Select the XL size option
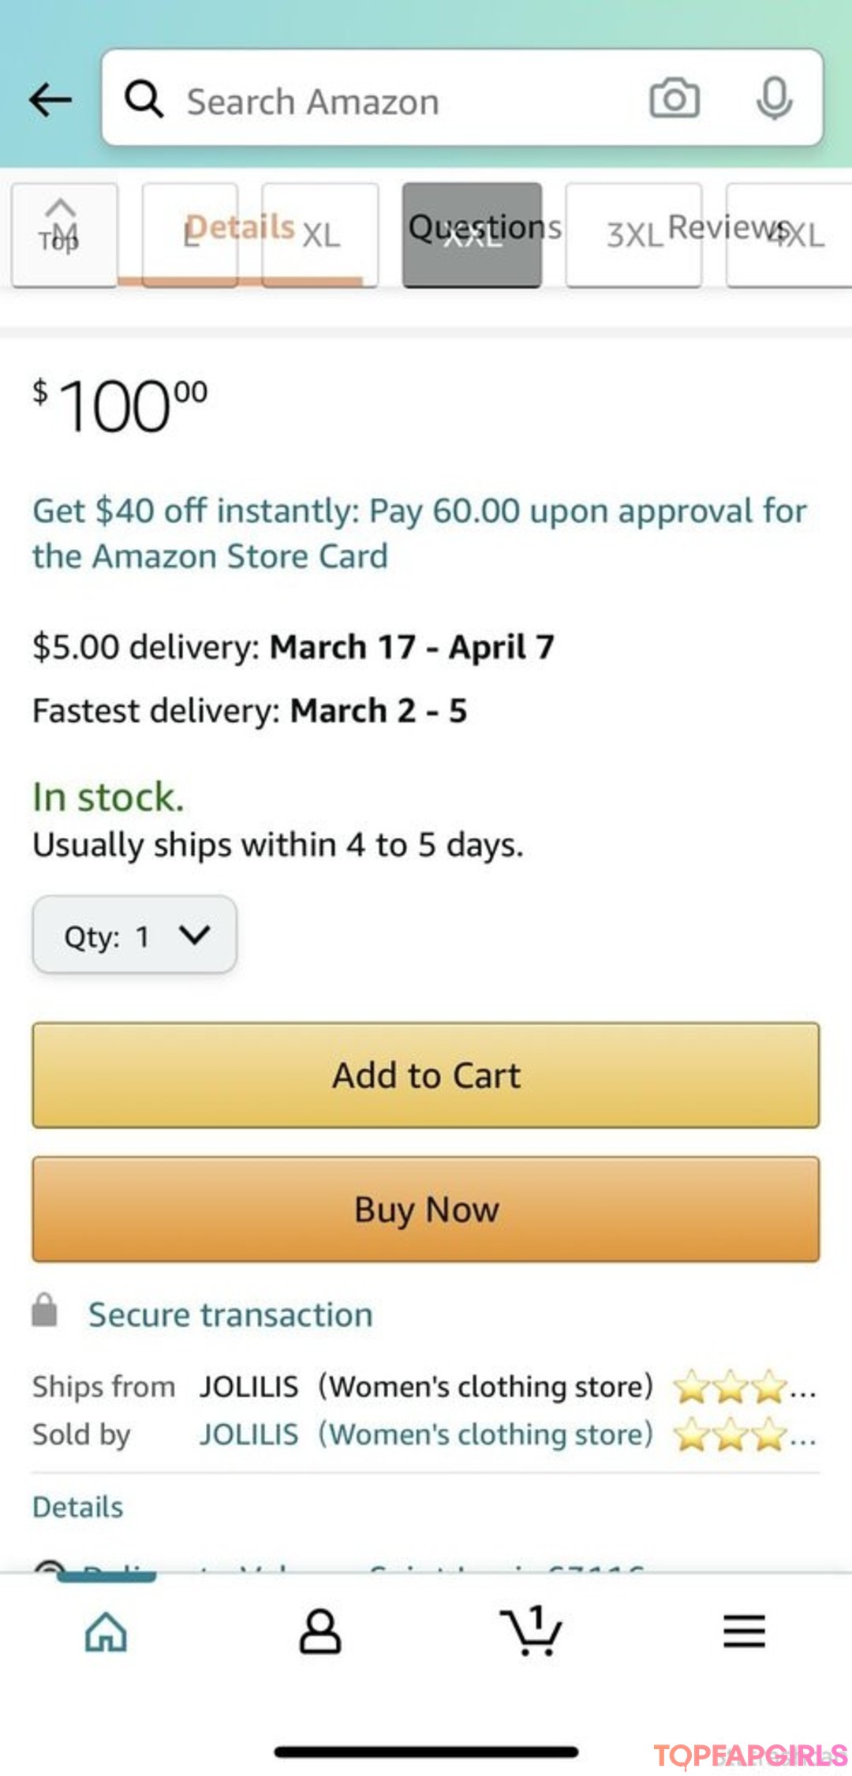Image resolution: width=852 pixels, height=1776 pixels. click(320, 235)
